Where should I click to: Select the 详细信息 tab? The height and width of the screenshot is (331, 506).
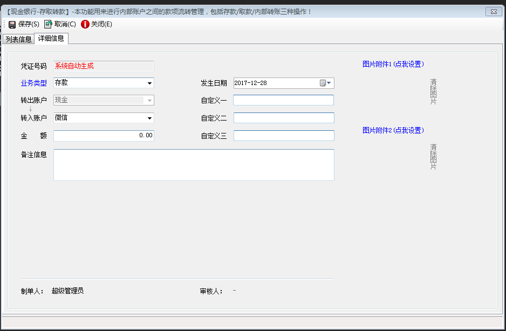51,39
